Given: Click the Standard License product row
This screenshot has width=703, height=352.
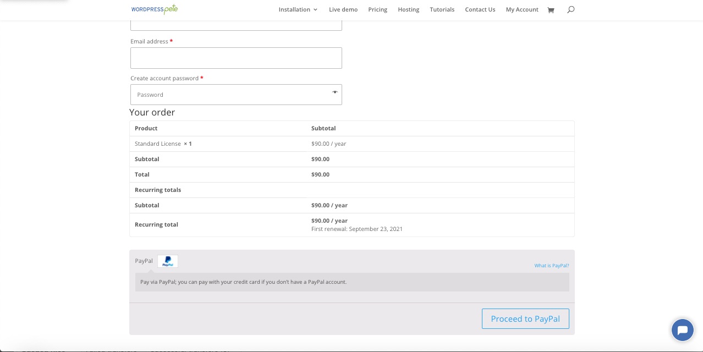Looking at the screenshot, I should click(158, 144).
